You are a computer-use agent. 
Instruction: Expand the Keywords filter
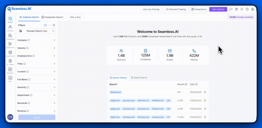(54, 103)
